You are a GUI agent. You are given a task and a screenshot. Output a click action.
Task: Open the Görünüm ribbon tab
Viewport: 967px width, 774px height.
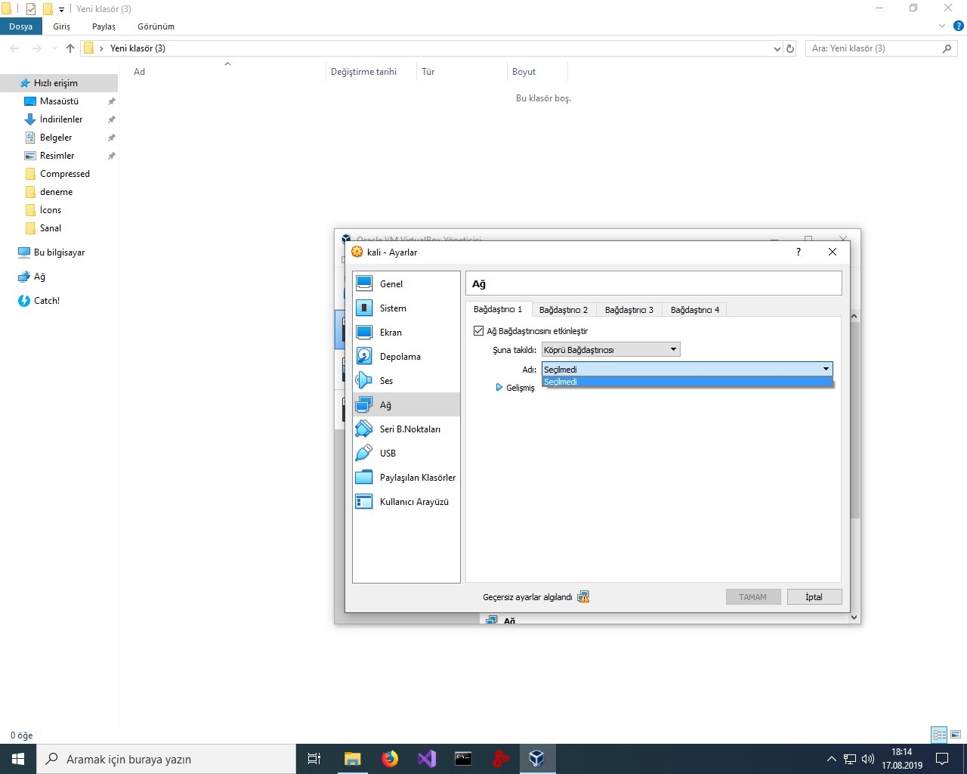pyautogui.click(x=156, y=26)
